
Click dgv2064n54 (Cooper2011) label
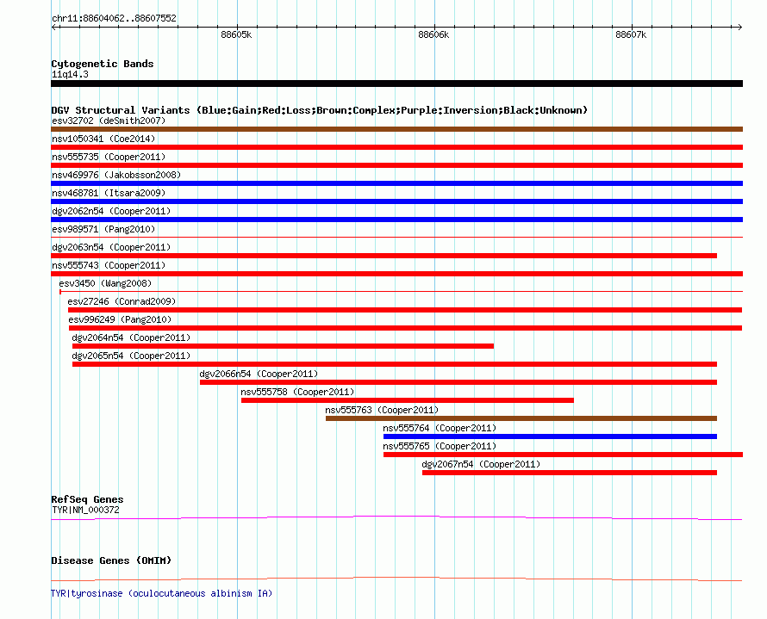coord(131,337)
